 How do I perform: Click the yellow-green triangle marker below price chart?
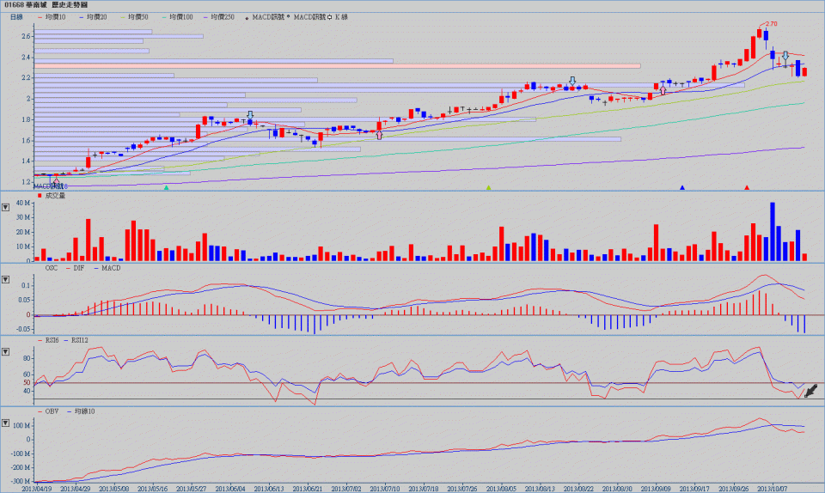coord(488,187)
